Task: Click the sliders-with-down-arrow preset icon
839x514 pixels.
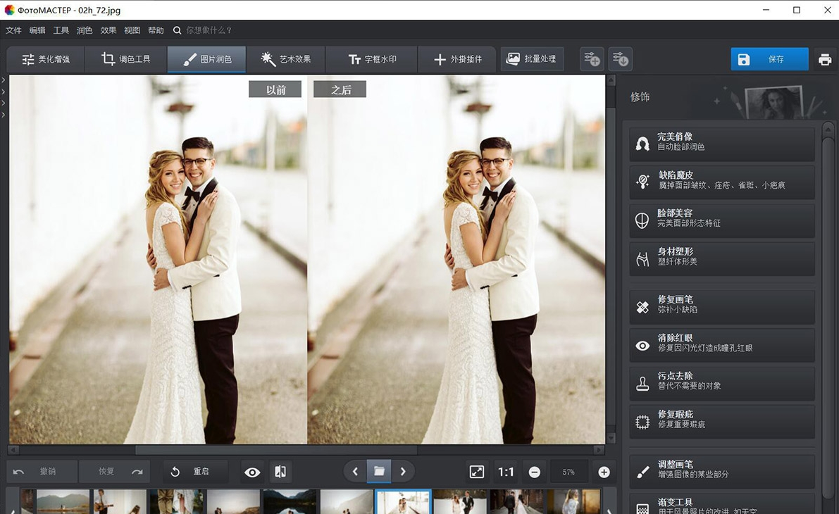Action: (x=621, y=59)
